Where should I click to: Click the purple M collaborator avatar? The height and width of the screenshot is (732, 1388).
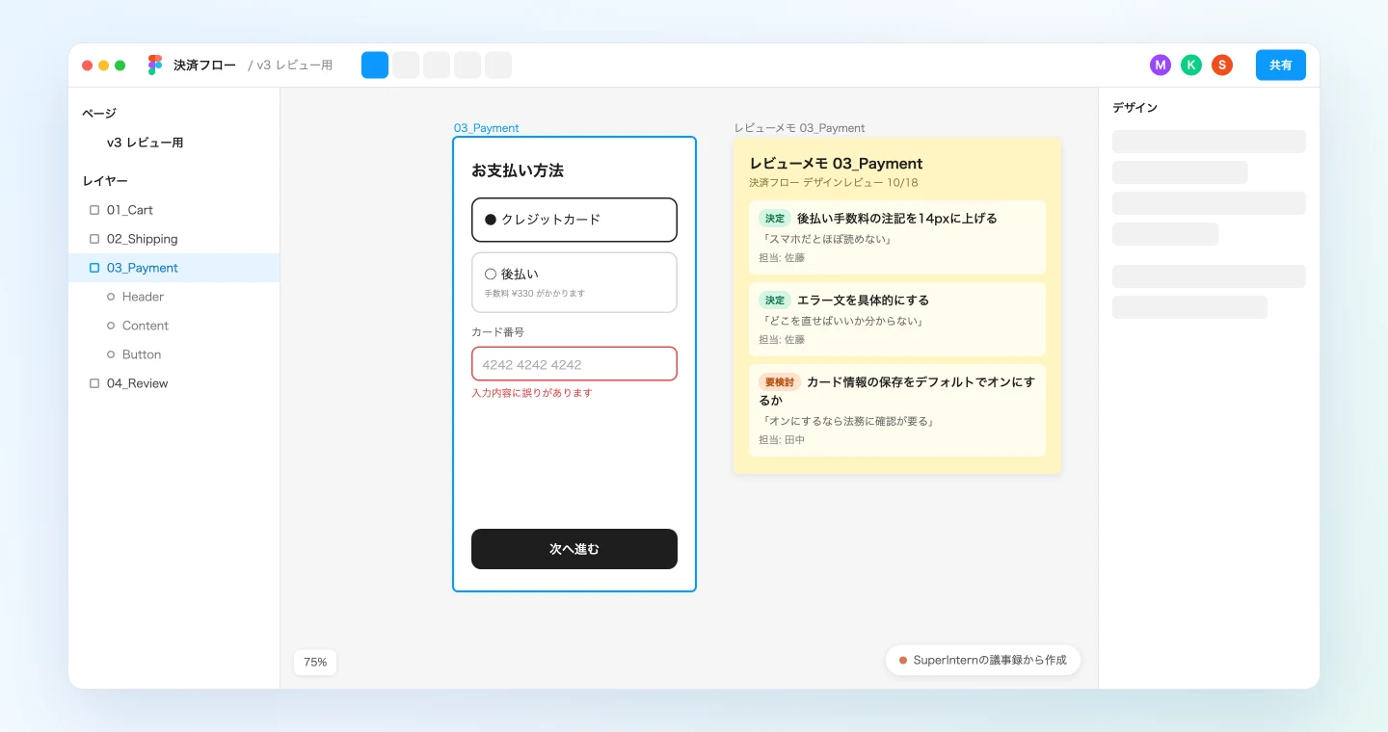pos(1161,65)
